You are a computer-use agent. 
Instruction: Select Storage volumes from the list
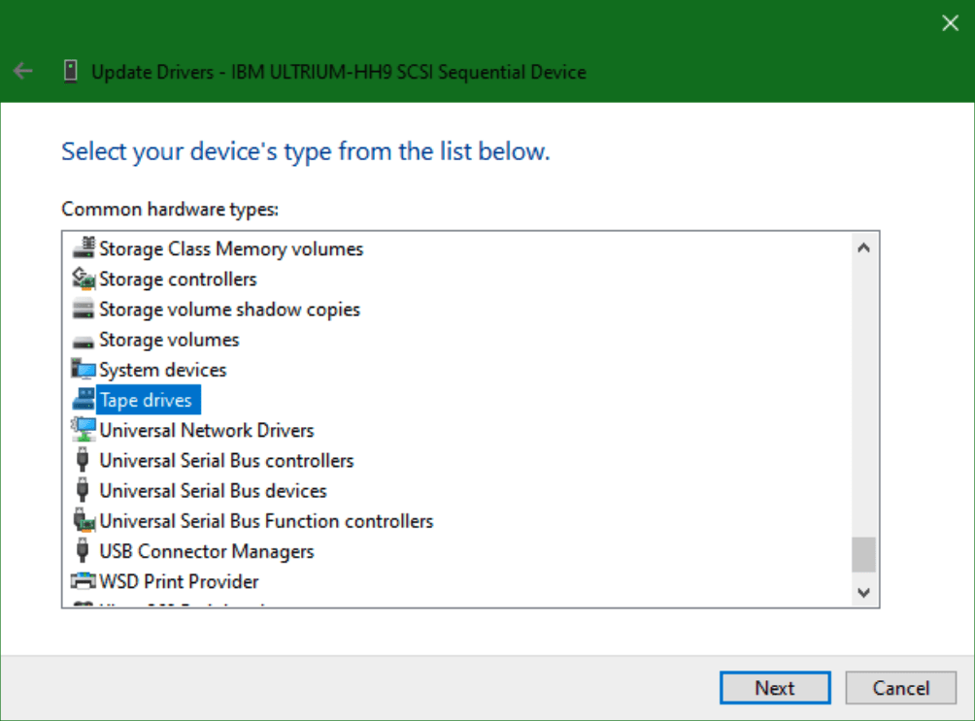tap(169, 340)
